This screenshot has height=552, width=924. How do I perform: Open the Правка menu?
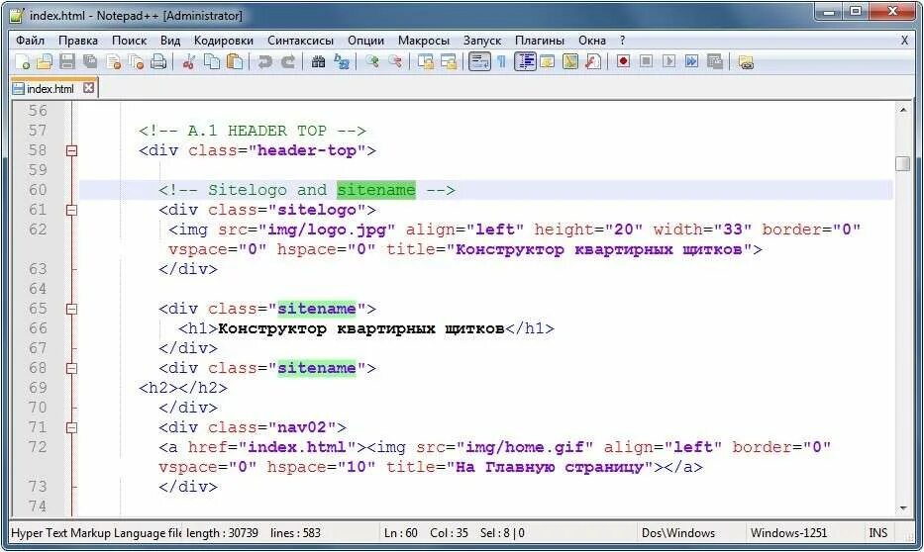click(78, 41)
